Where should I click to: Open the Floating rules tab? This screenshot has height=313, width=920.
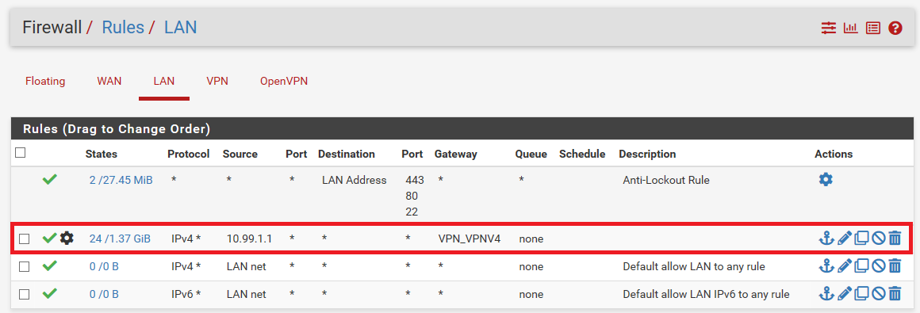[x=45, y=82]
